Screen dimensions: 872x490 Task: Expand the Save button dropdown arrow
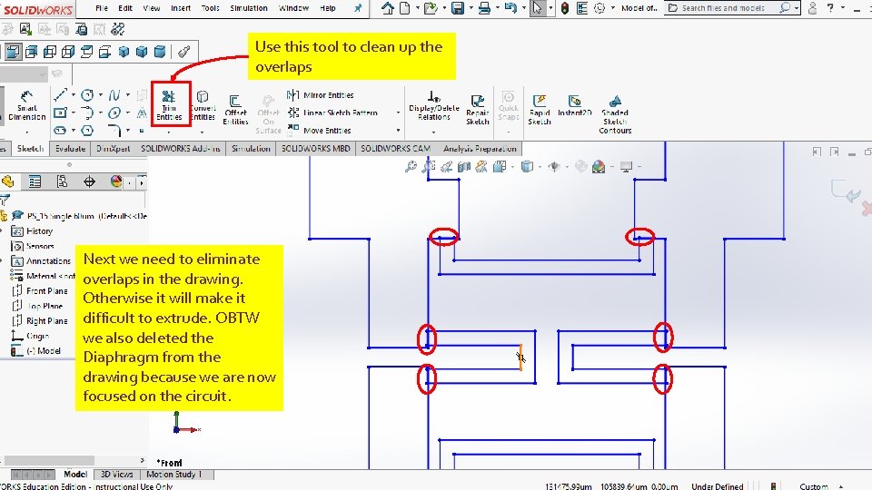(471, 8)
